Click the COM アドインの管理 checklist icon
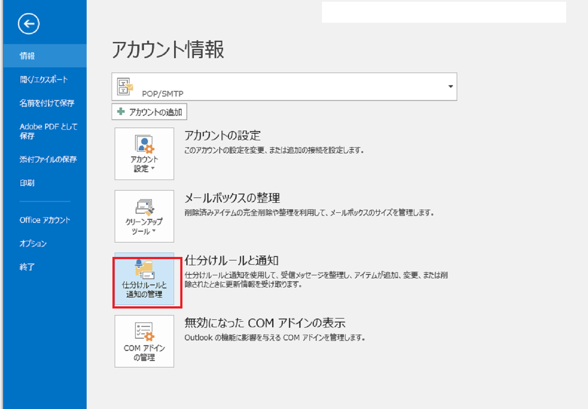This screenshot has height=409, width=588. (144, 332)
